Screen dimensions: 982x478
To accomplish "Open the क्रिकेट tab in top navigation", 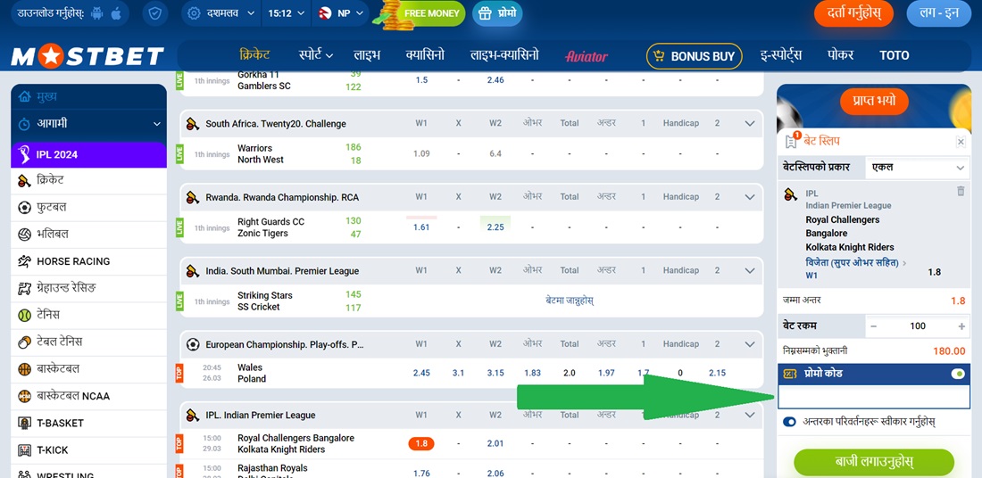I will (x=254, y=55).
